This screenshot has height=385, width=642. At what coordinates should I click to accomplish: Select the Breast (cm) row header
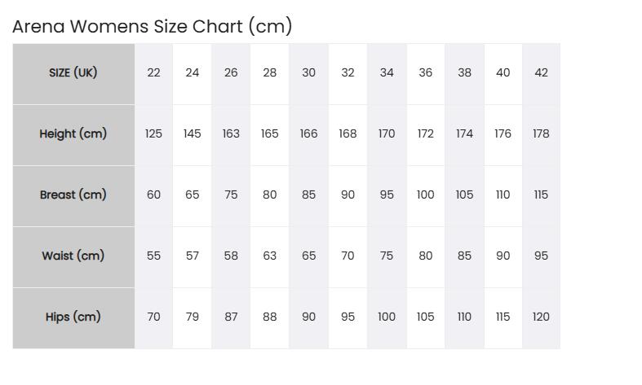click(73, 196)
